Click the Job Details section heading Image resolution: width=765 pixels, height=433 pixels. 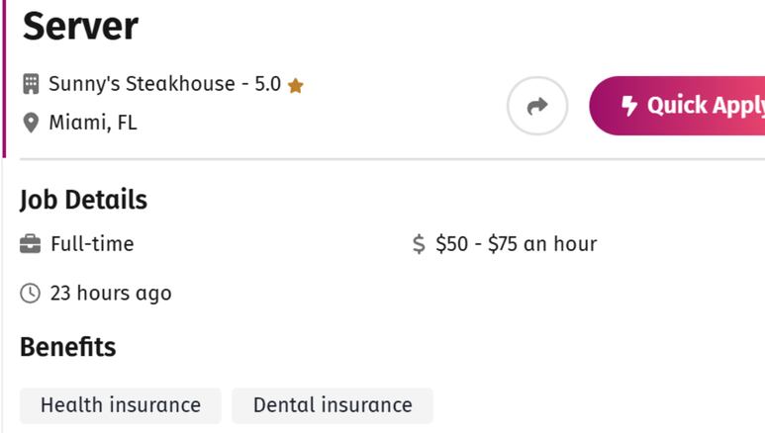tap(83, 200)
